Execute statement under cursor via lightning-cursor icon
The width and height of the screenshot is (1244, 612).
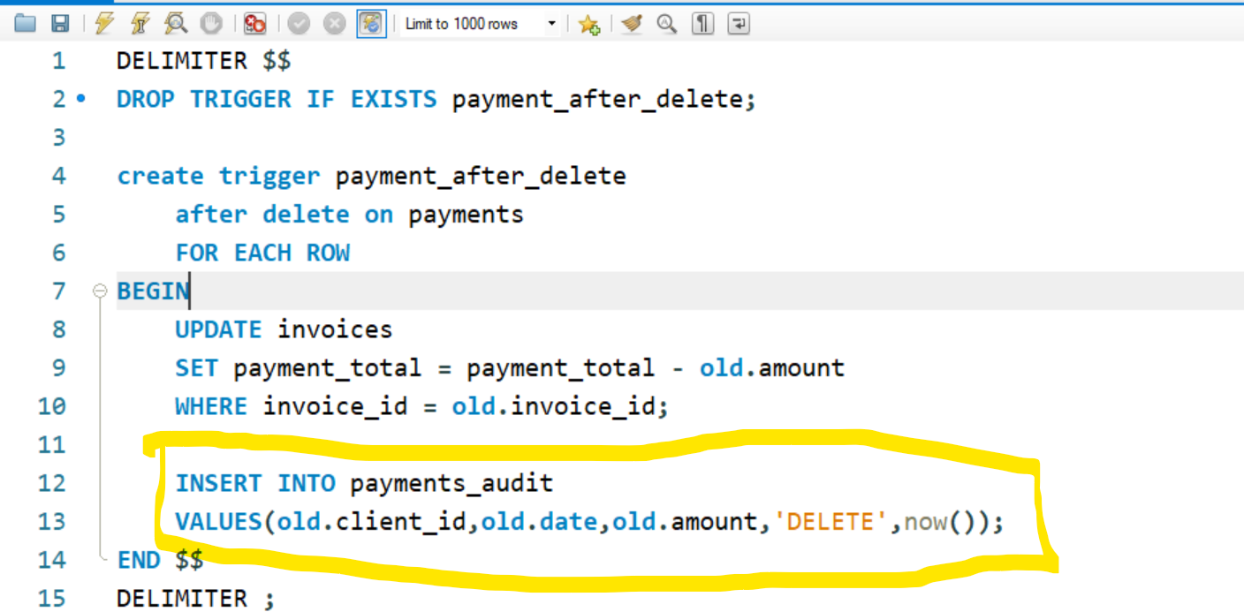pyautogui.click(x=140, y=24)
